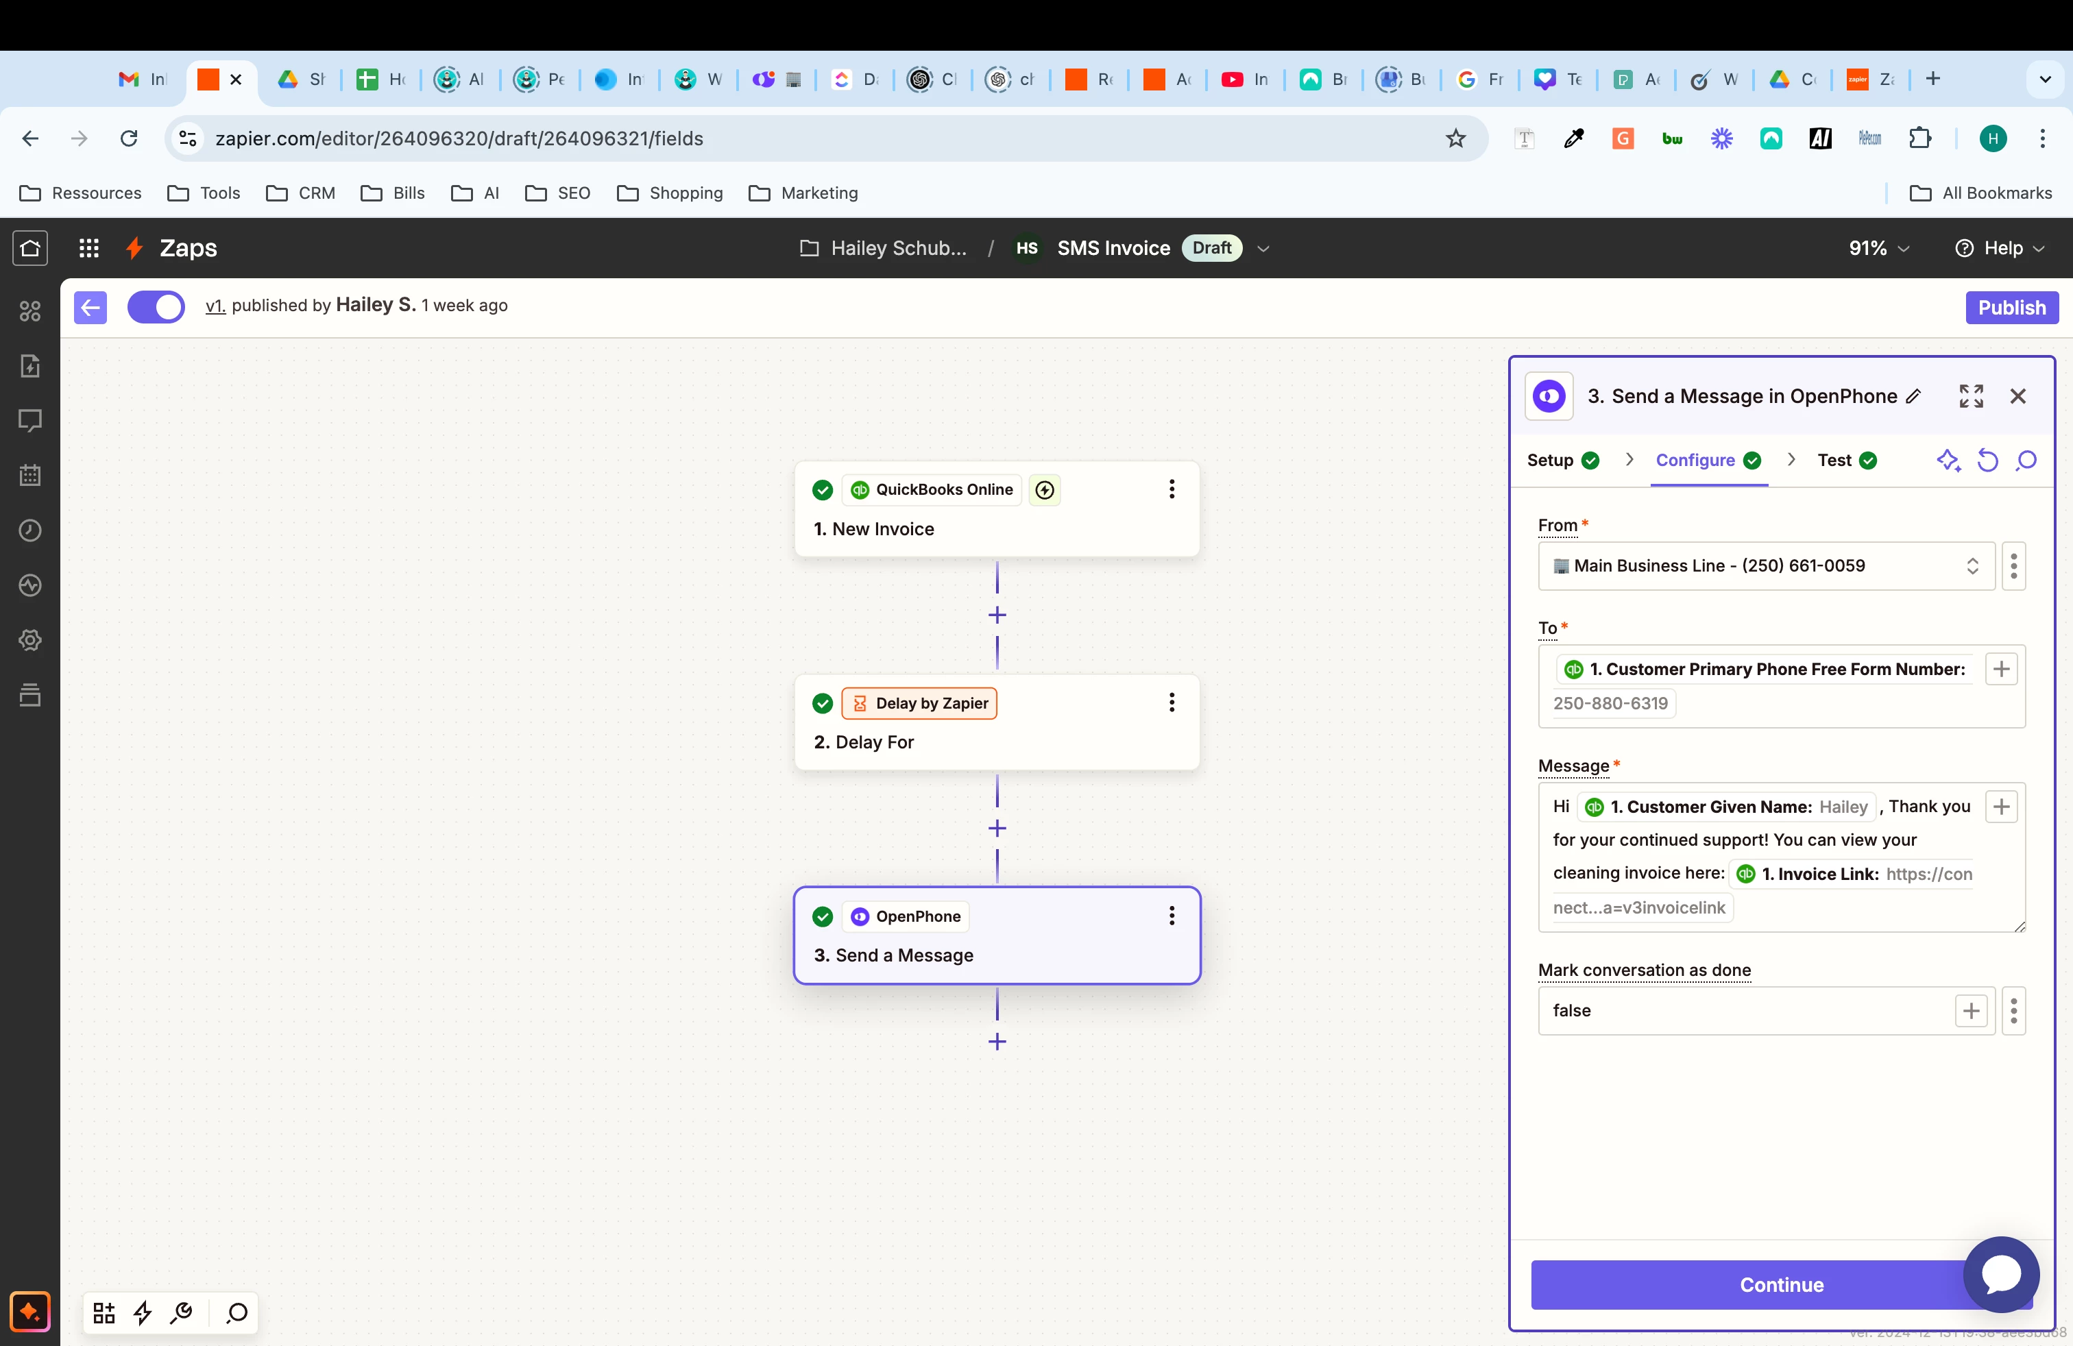This screenshot has width=2073, height=1346.
Task: Click the v1. version link
Action: (215, 306)
